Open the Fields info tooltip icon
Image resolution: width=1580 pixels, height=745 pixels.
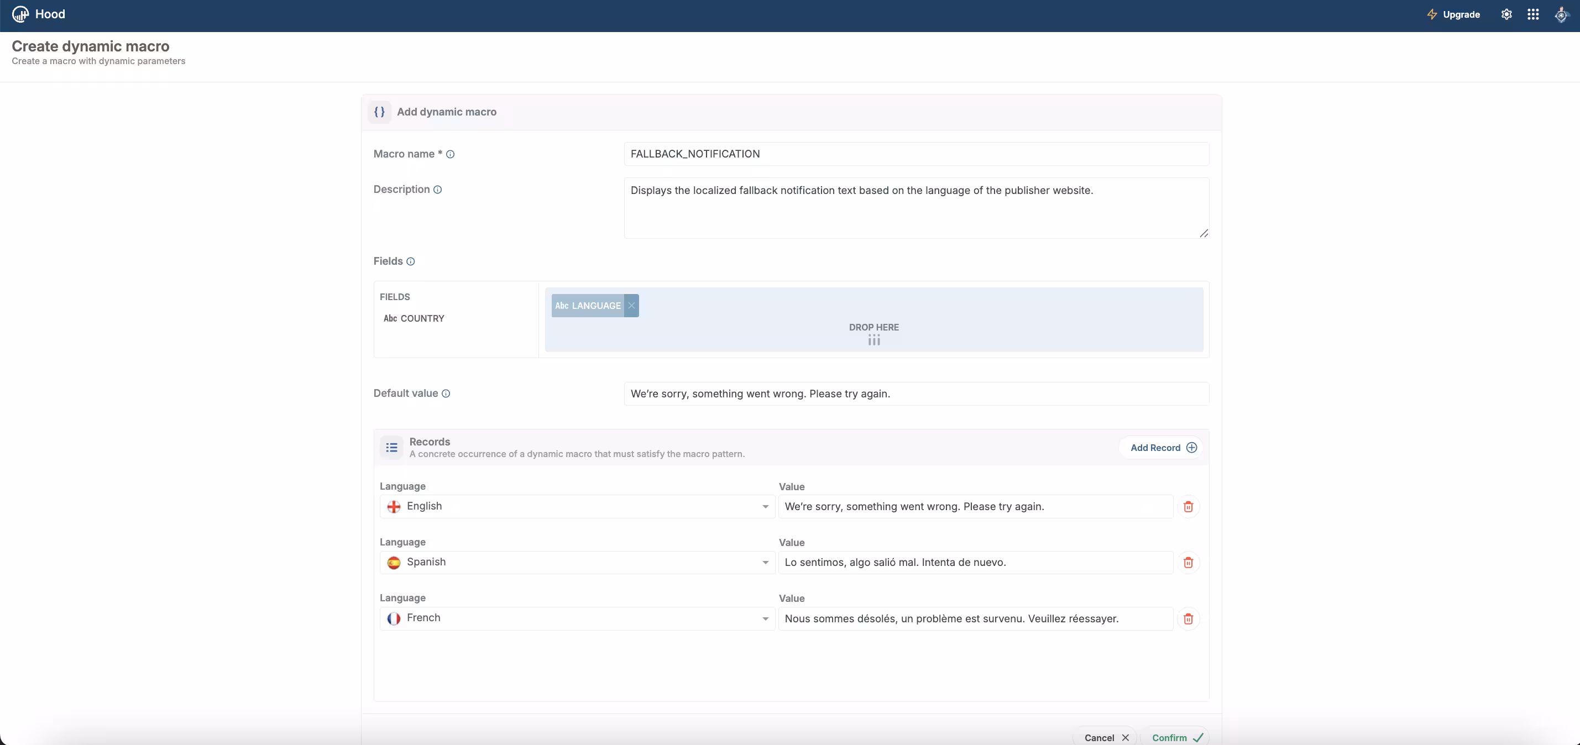click(x=411, y=262)
